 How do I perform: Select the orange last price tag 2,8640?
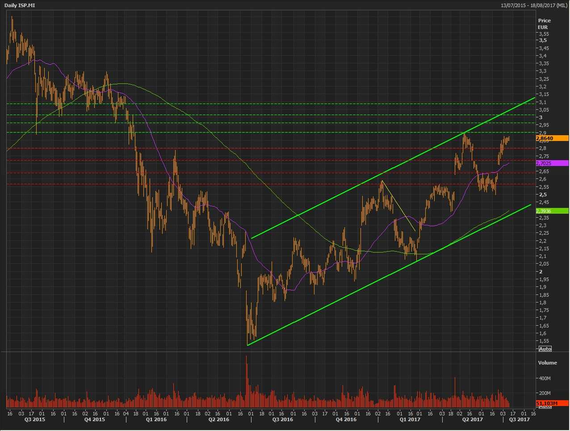coord(552,138)
